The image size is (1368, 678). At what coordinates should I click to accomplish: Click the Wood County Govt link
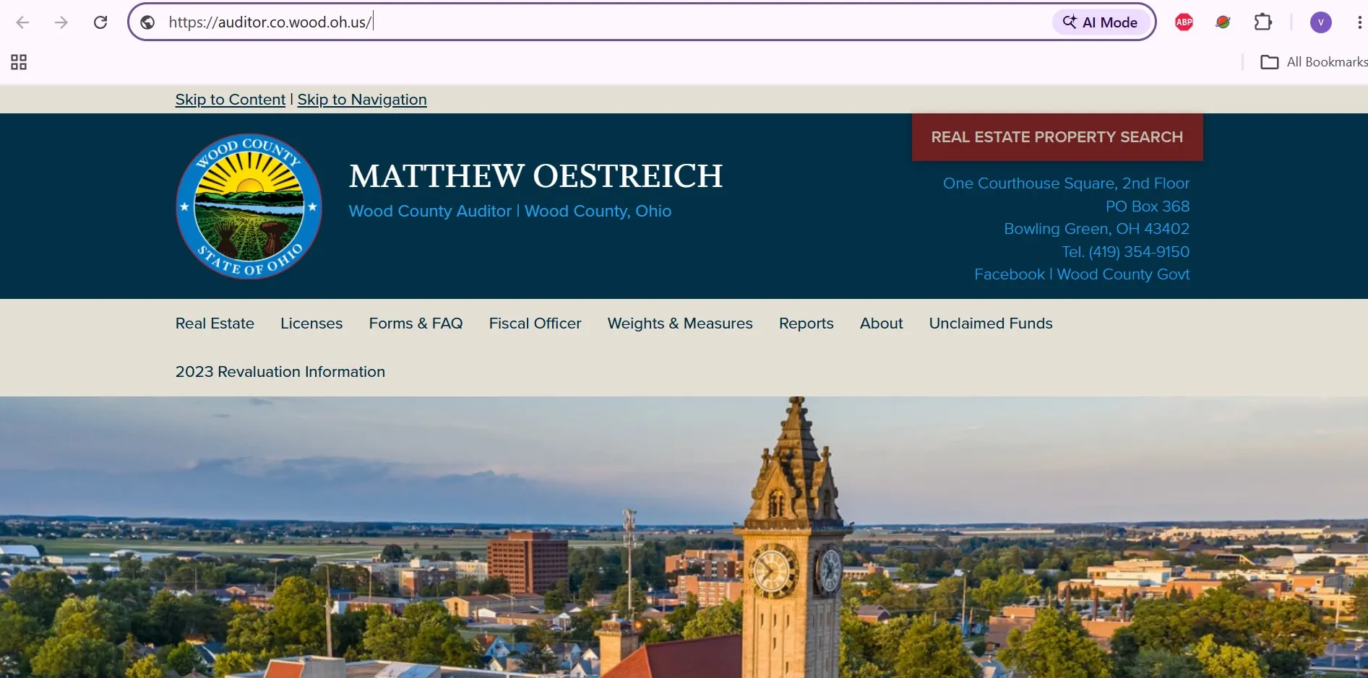click(1123, 274)
